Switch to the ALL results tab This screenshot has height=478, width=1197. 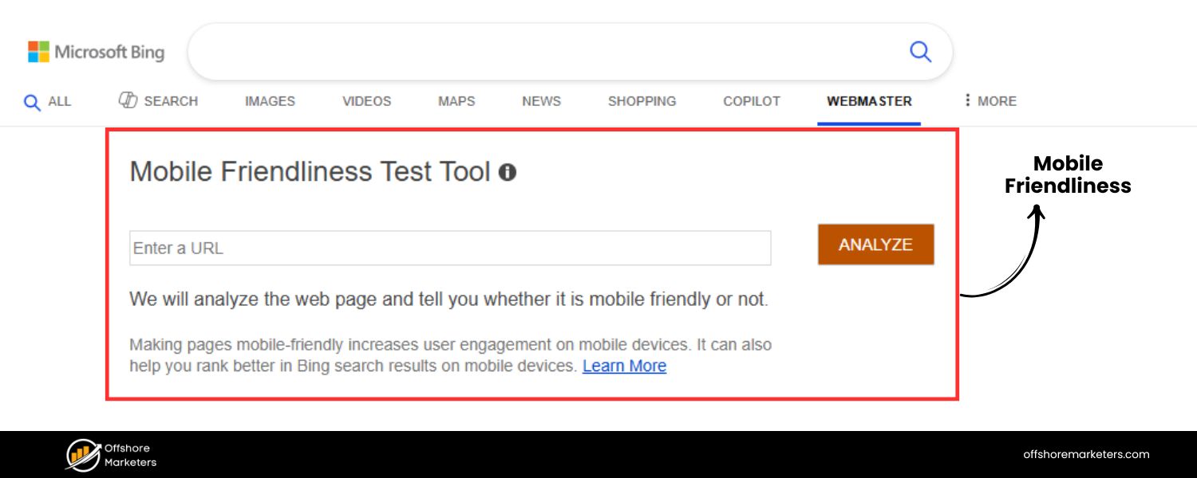pos(48,102)
